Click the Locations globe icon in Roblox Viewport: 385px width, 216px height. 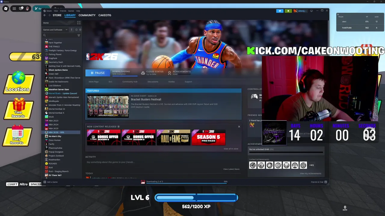pos(19,78)
